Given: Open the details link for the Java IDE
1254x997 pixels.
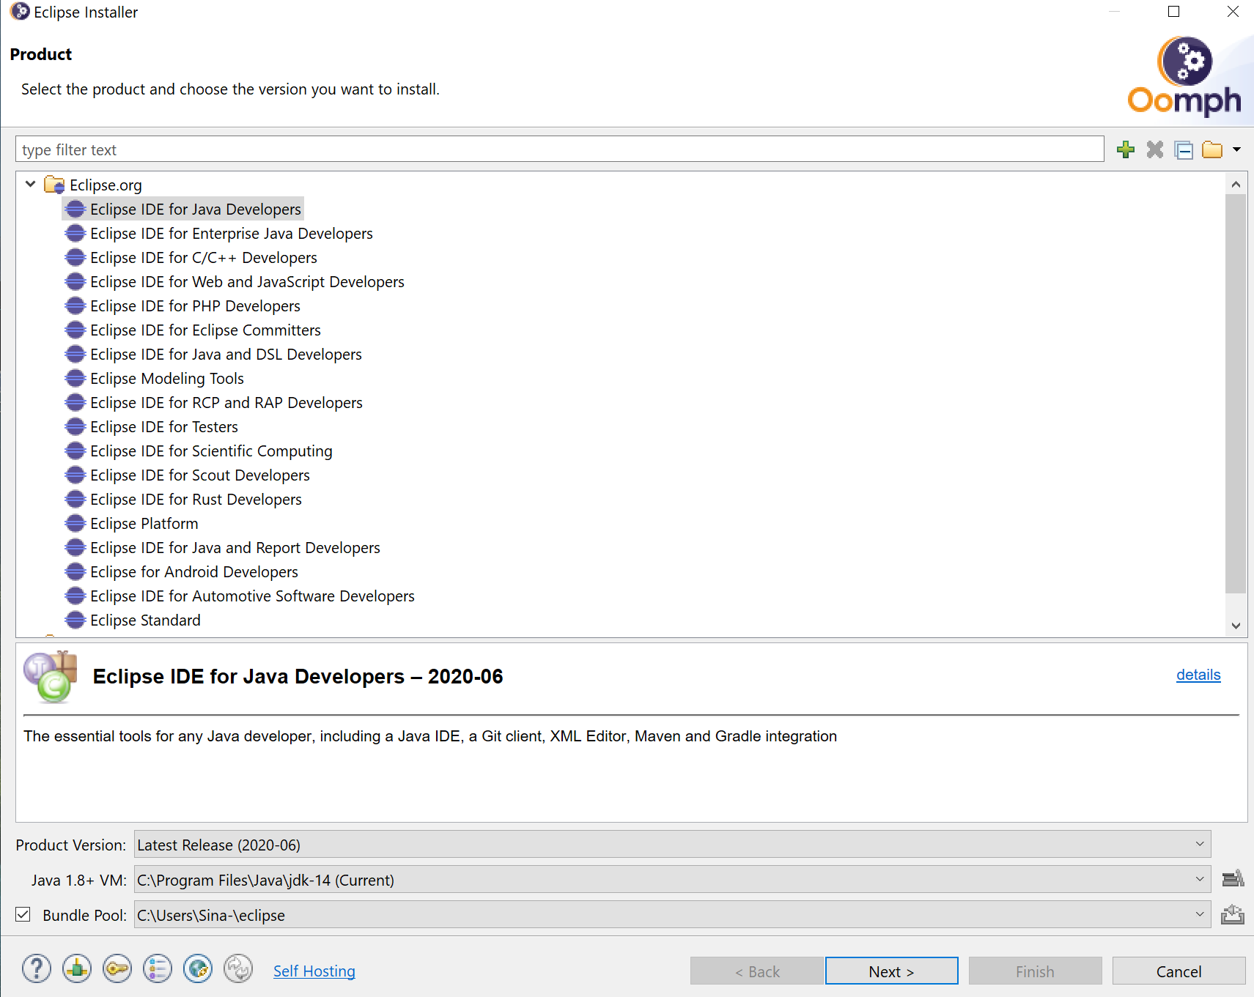Looking at the screenshot, I should point(1198,675).
